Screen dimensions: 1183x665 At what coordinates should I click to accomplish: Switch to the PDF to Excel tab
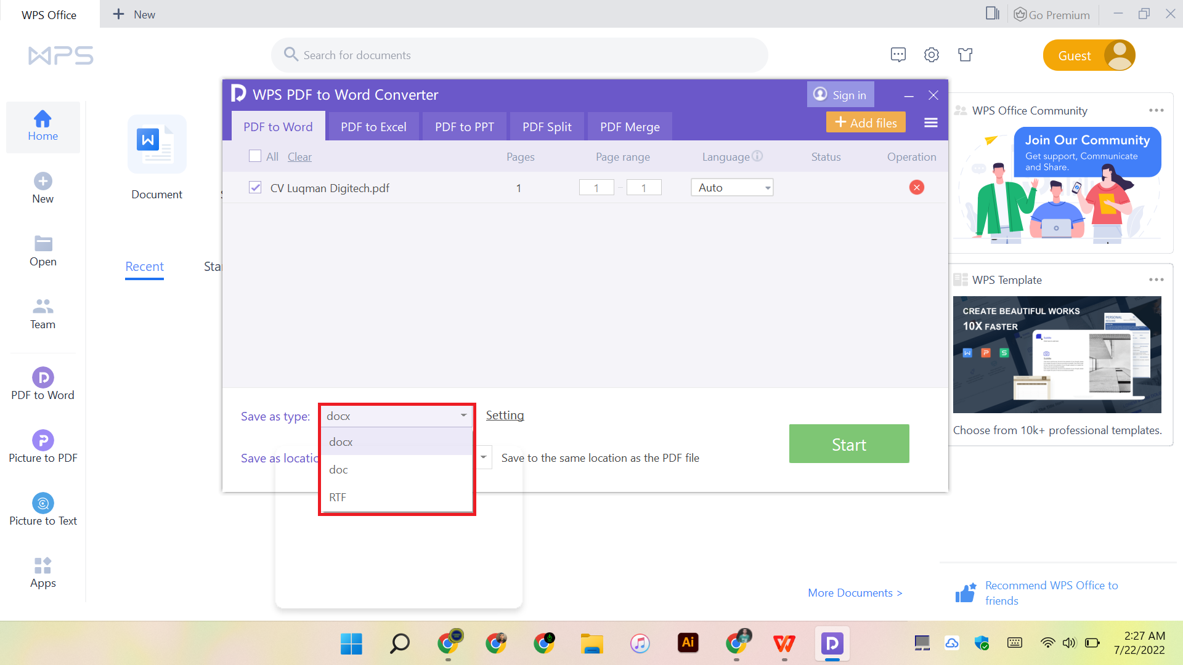coord(373,126)
